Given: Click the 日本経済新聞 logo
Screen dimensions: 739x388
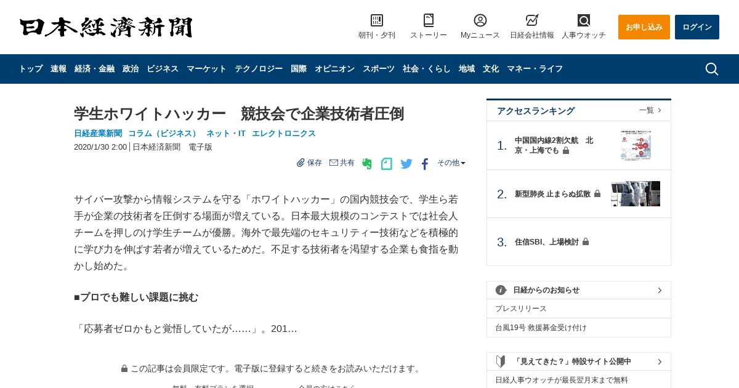Looking at the screenshot, I should (106, 27).
